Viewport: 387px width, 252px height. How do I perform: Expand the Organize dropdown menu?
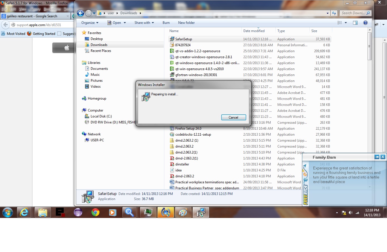coord(90,23)
